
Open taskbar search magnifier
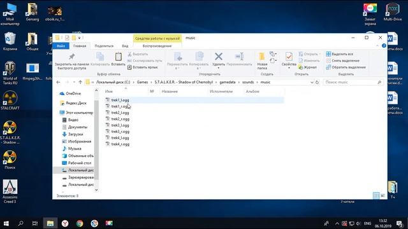(x=20, y=223)
